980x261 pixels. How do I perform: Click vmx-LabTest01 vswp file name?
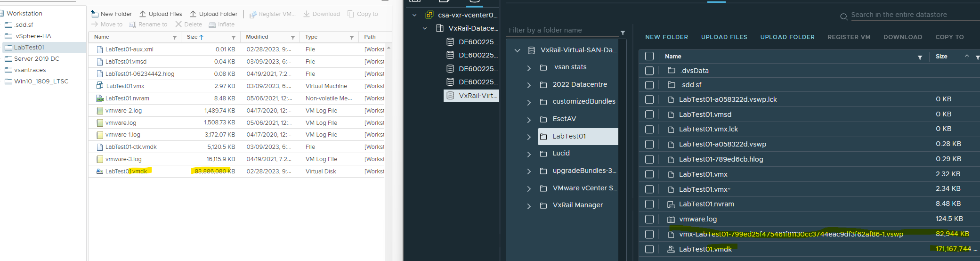pyautogui.click(x=791, y=234)
